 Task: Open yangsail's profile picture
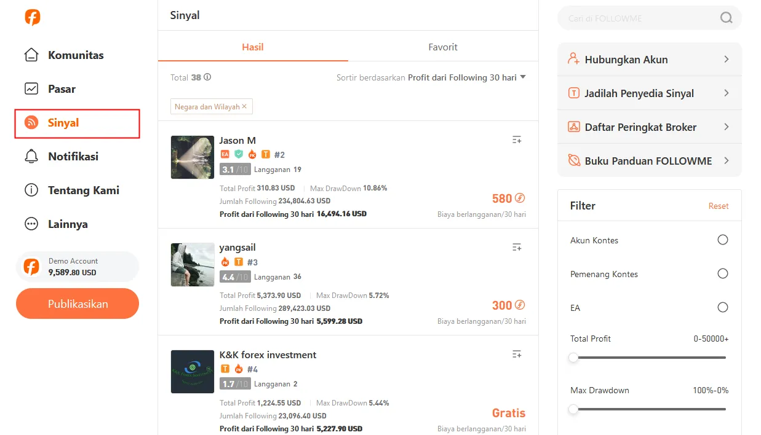pyautogui.click(x=193, y=264)
